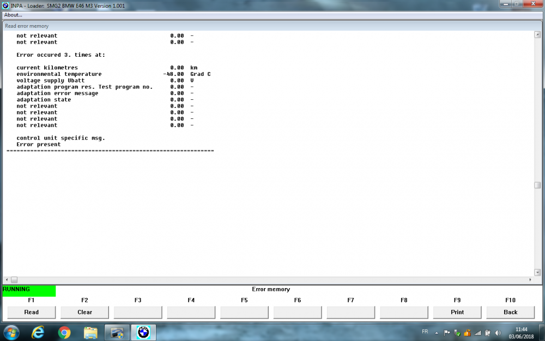Click the F2 Clear button

84,312
